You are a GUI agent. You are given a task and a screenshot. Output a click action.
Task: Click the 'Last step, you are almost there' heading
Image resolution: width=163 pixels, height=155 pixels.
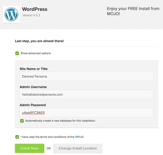point(39,41)
